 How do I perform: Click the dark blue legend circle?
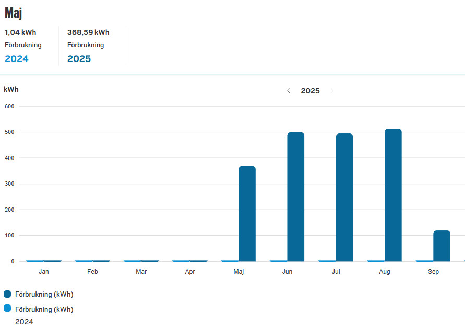[7, 294]
